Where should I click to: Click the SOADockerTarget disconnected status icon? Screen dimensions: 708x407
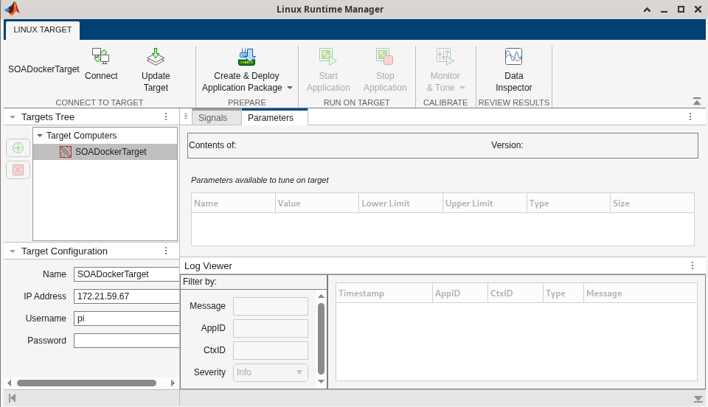click(66, 152)
